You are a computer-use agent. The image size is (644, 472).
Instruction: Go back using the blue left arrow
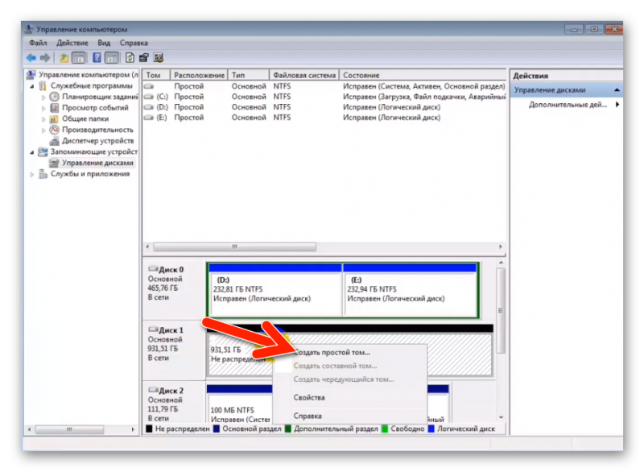point(31,58)
